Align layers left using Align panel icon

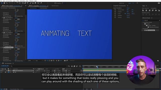pos(143,10)
